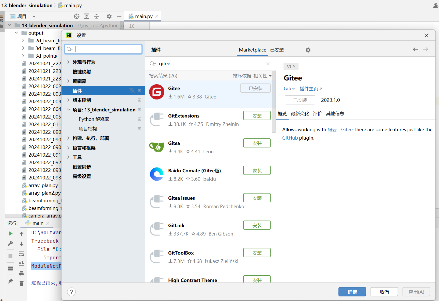Switch to the 已安装 plugins tab
The width and height of the screenshot is (439, 301).
(277, 50)
